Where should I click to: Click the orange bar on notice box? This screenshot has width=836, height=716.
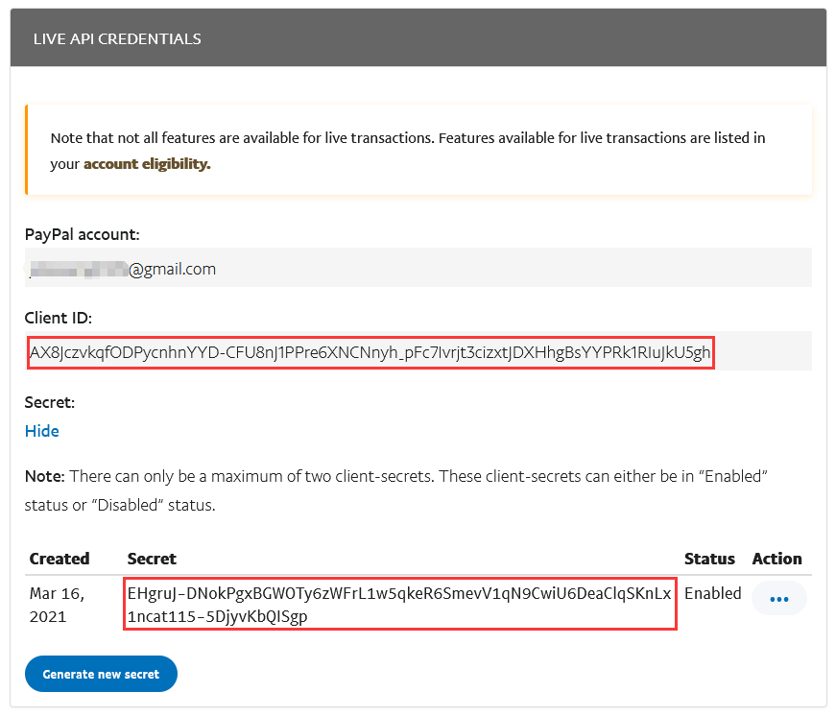(x=28, y=150)
